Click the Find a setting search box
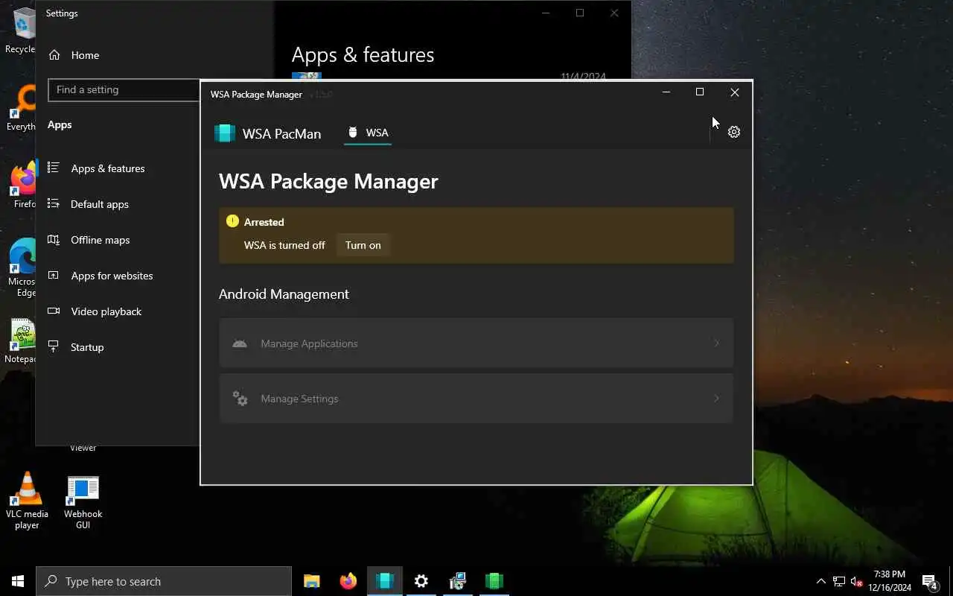 point(124,89)
